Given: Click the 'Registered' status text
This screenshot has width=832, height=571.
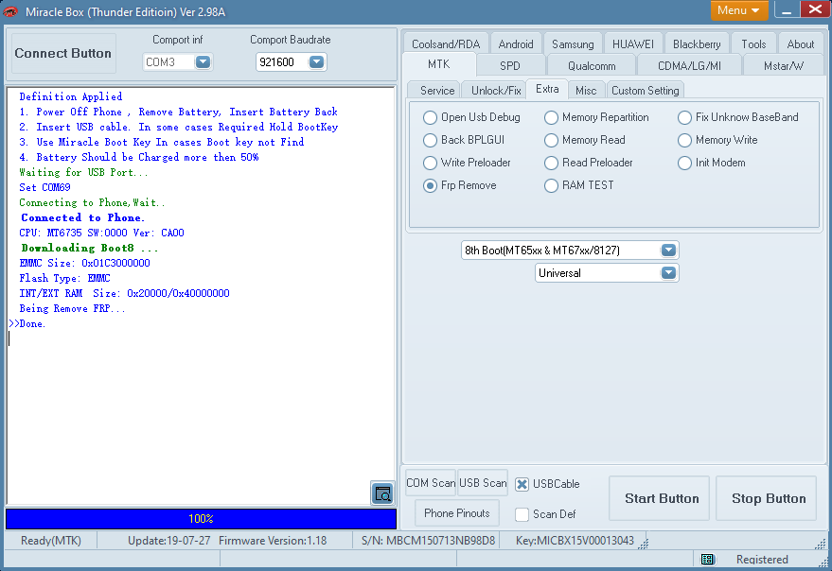Looking at the screenshot, I should pyautogui.click(x=762, y=560).
